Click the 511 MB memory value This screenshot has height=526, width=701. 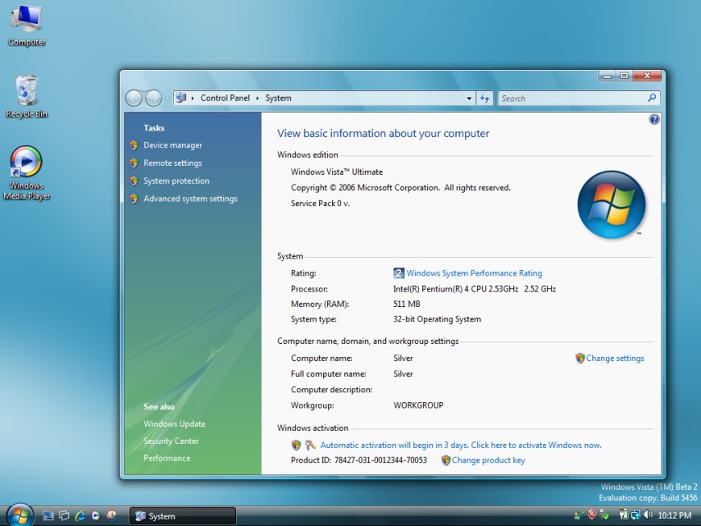tap(406, 304)
